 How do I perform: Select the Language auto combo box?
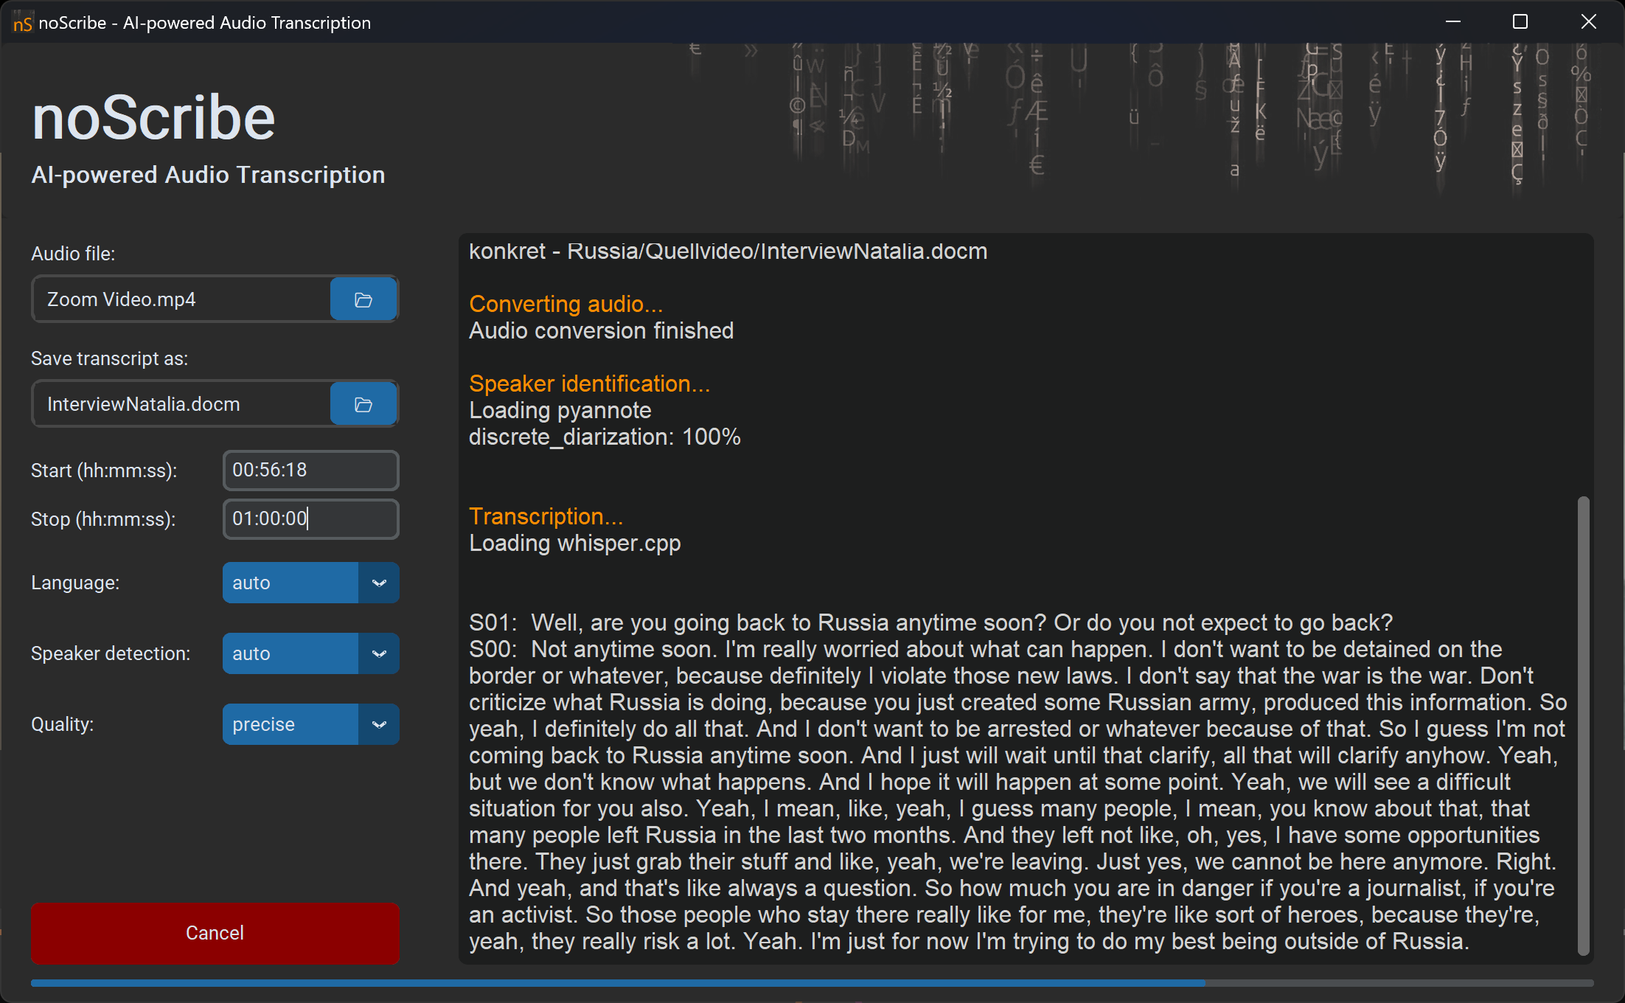point(290,583)
